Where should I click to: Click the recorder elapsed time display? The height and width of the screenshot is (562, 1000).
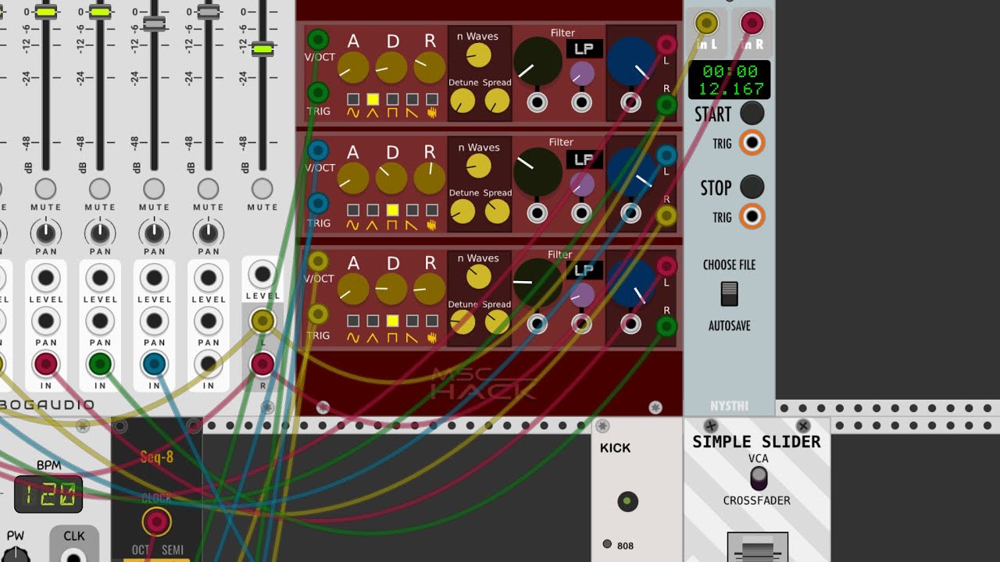pos(729,80)
